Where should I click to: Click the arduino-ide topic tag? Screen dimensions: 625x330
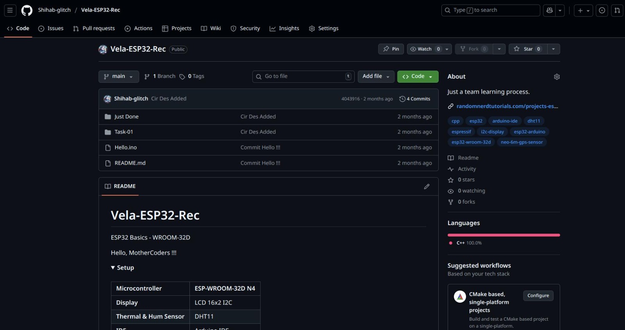[x=505, y=121]
